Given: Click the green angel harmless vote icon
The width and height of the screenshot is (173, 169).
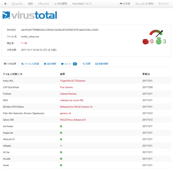Looking at the screenshot, I should pyautogui.click(x=159, y=41).
